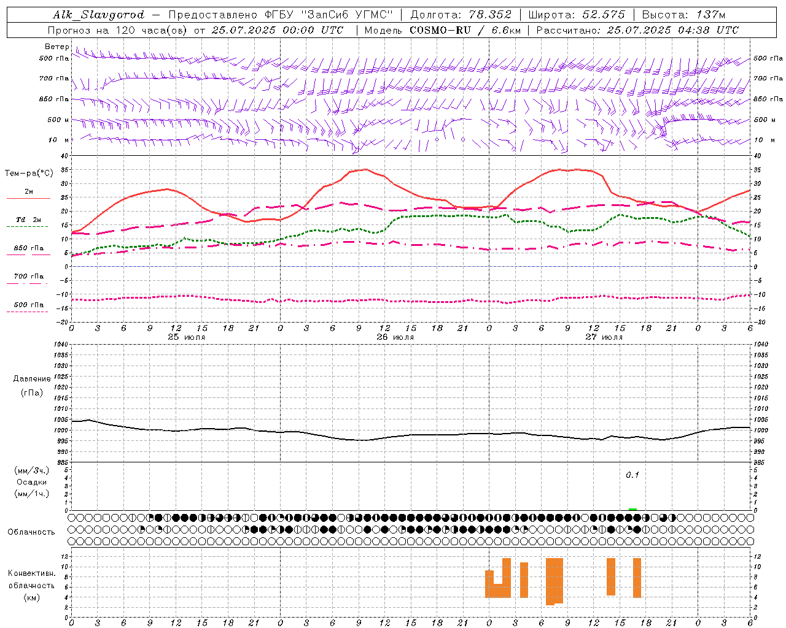Click the 25 июля date label
The width and height of the screenshot is (786, 628).
pos(187,337)
